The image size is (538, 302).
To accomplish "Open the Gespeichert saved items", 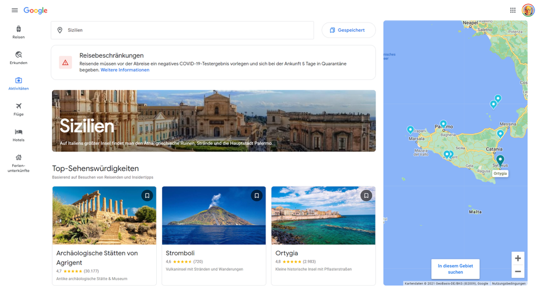I will point(348,30).
